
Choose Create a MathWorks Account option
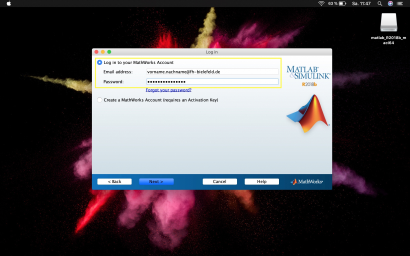[99, 100]
